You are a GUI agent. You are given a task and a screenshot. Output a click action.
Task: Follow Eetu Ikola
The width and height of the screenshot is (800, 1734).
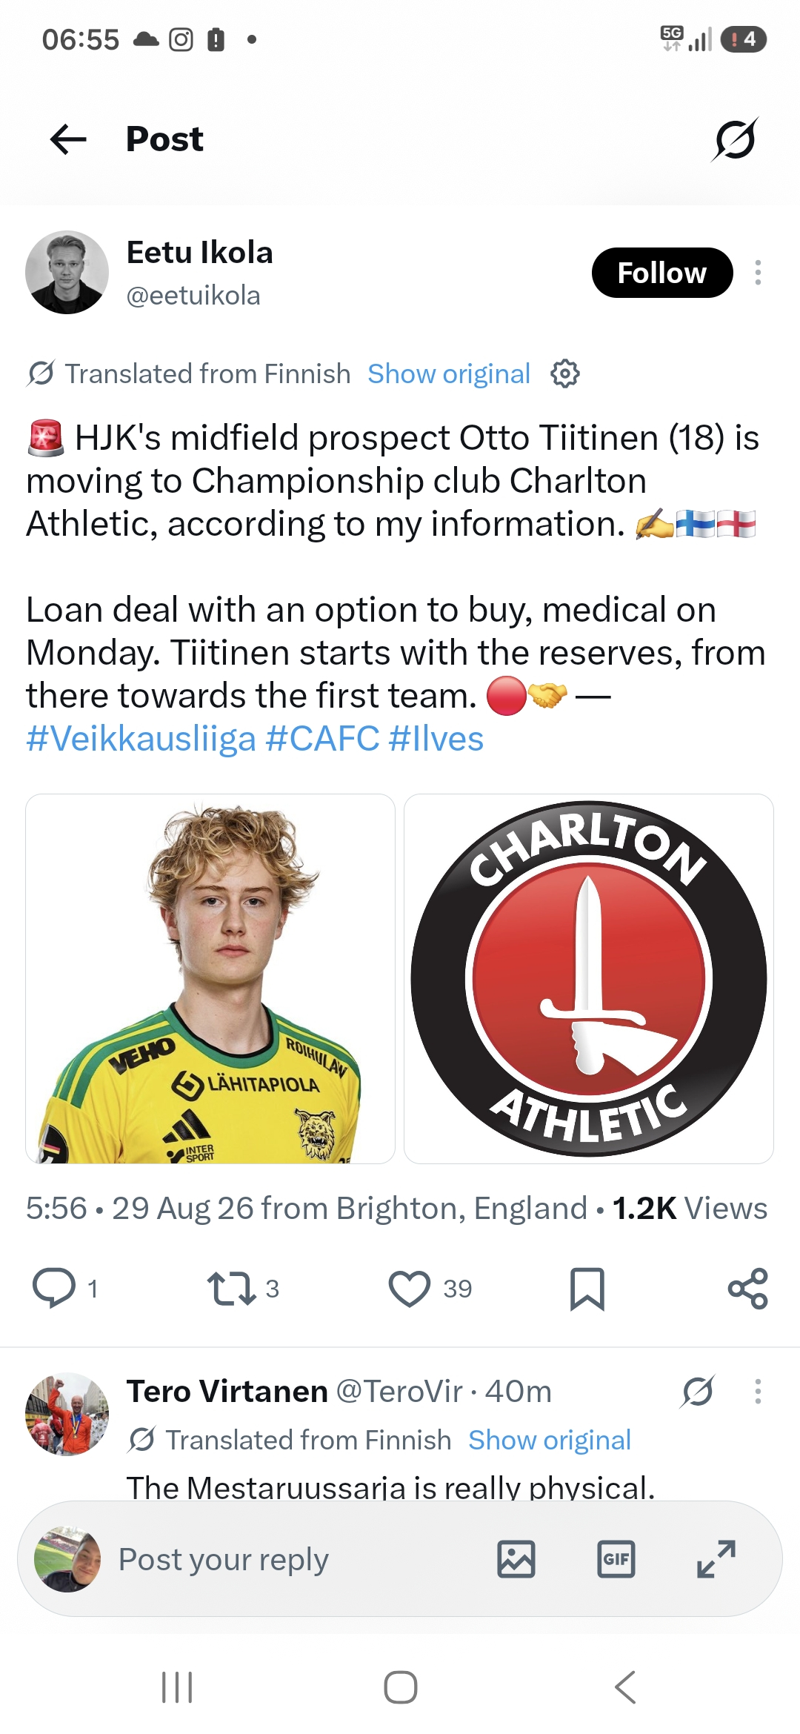[662, 273]
